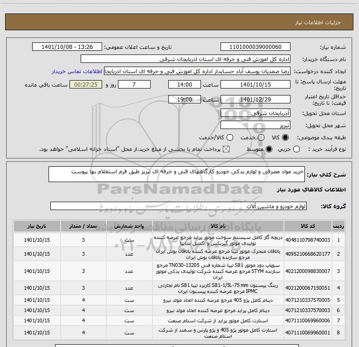Click the remaining time countdown 00:27:25

(86, 84)
